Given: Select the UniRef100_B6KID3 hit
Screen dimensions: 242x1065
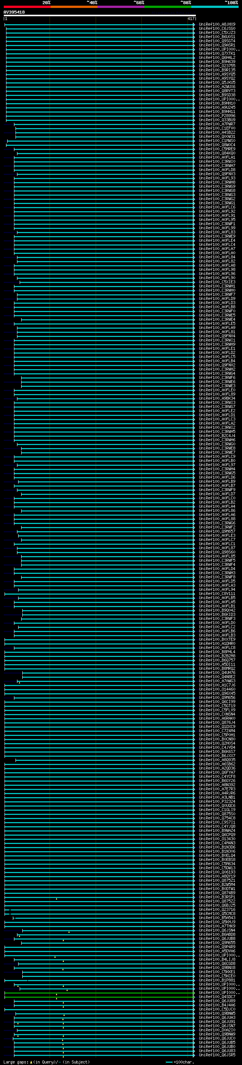Looking at the screenshot, I should (x=217, y=614).
